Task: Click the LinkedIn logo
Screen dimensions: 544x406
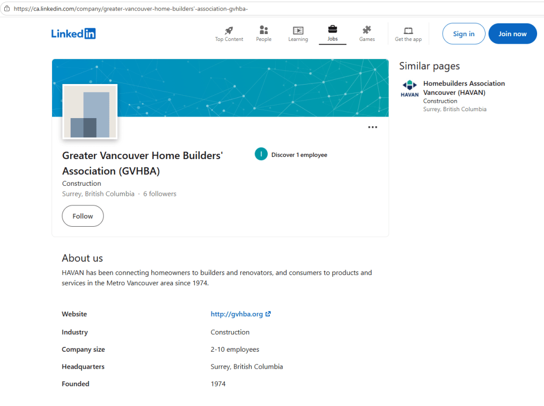Action: point(73,34)
